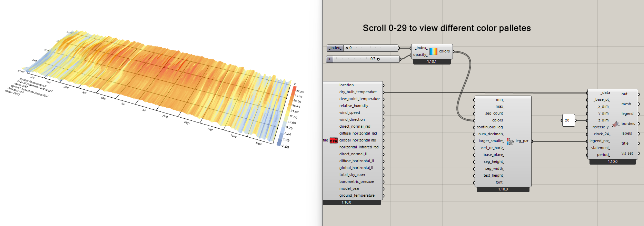The width and height of the screenshot is (644, 226).
Task: Click the _index_ slider name label
Action: (x=335, y=48)
